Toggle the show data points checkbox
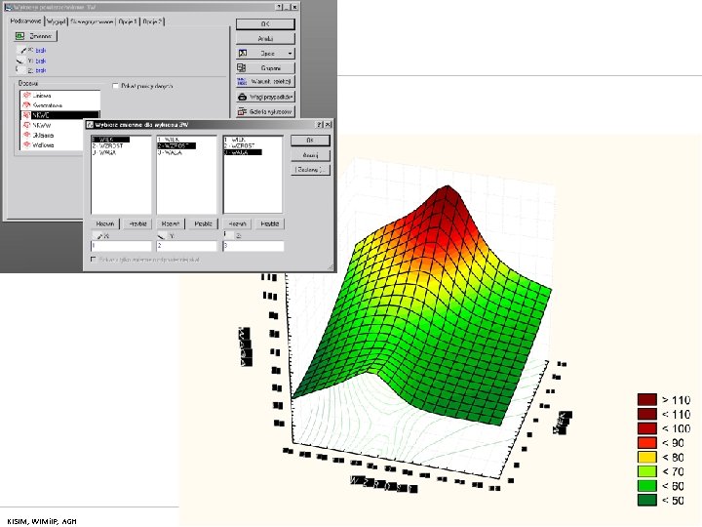Viewport: 702px width, 527px height. tap(115, 86)
